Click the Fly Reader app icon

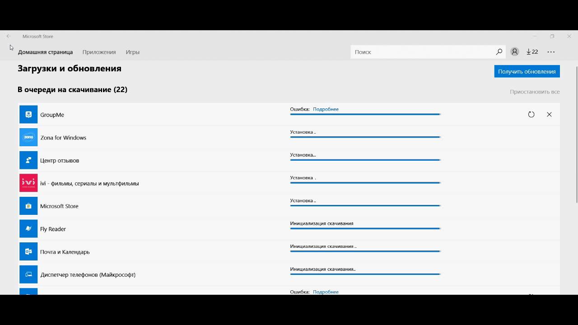[x=28, y=229]
